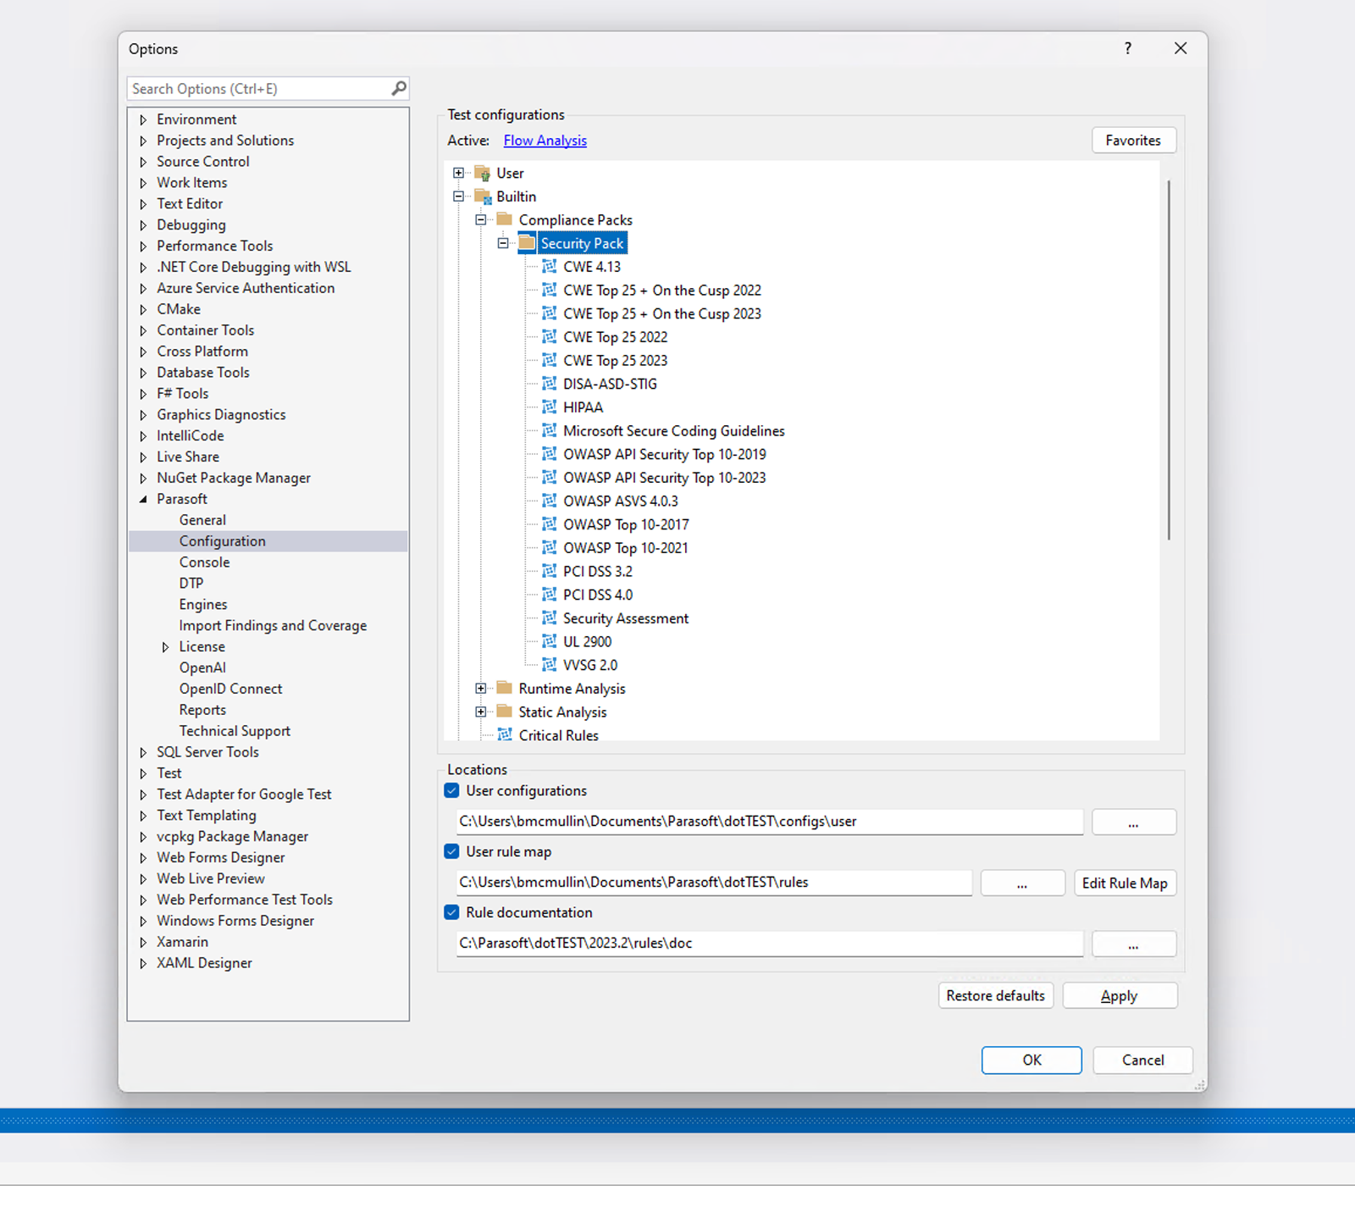This screenshot has height=1213, width=1355.
Task: Click the OWASP ASVS 4.0.3 icon
Action: pyautogui.click(x=550, y=501)
